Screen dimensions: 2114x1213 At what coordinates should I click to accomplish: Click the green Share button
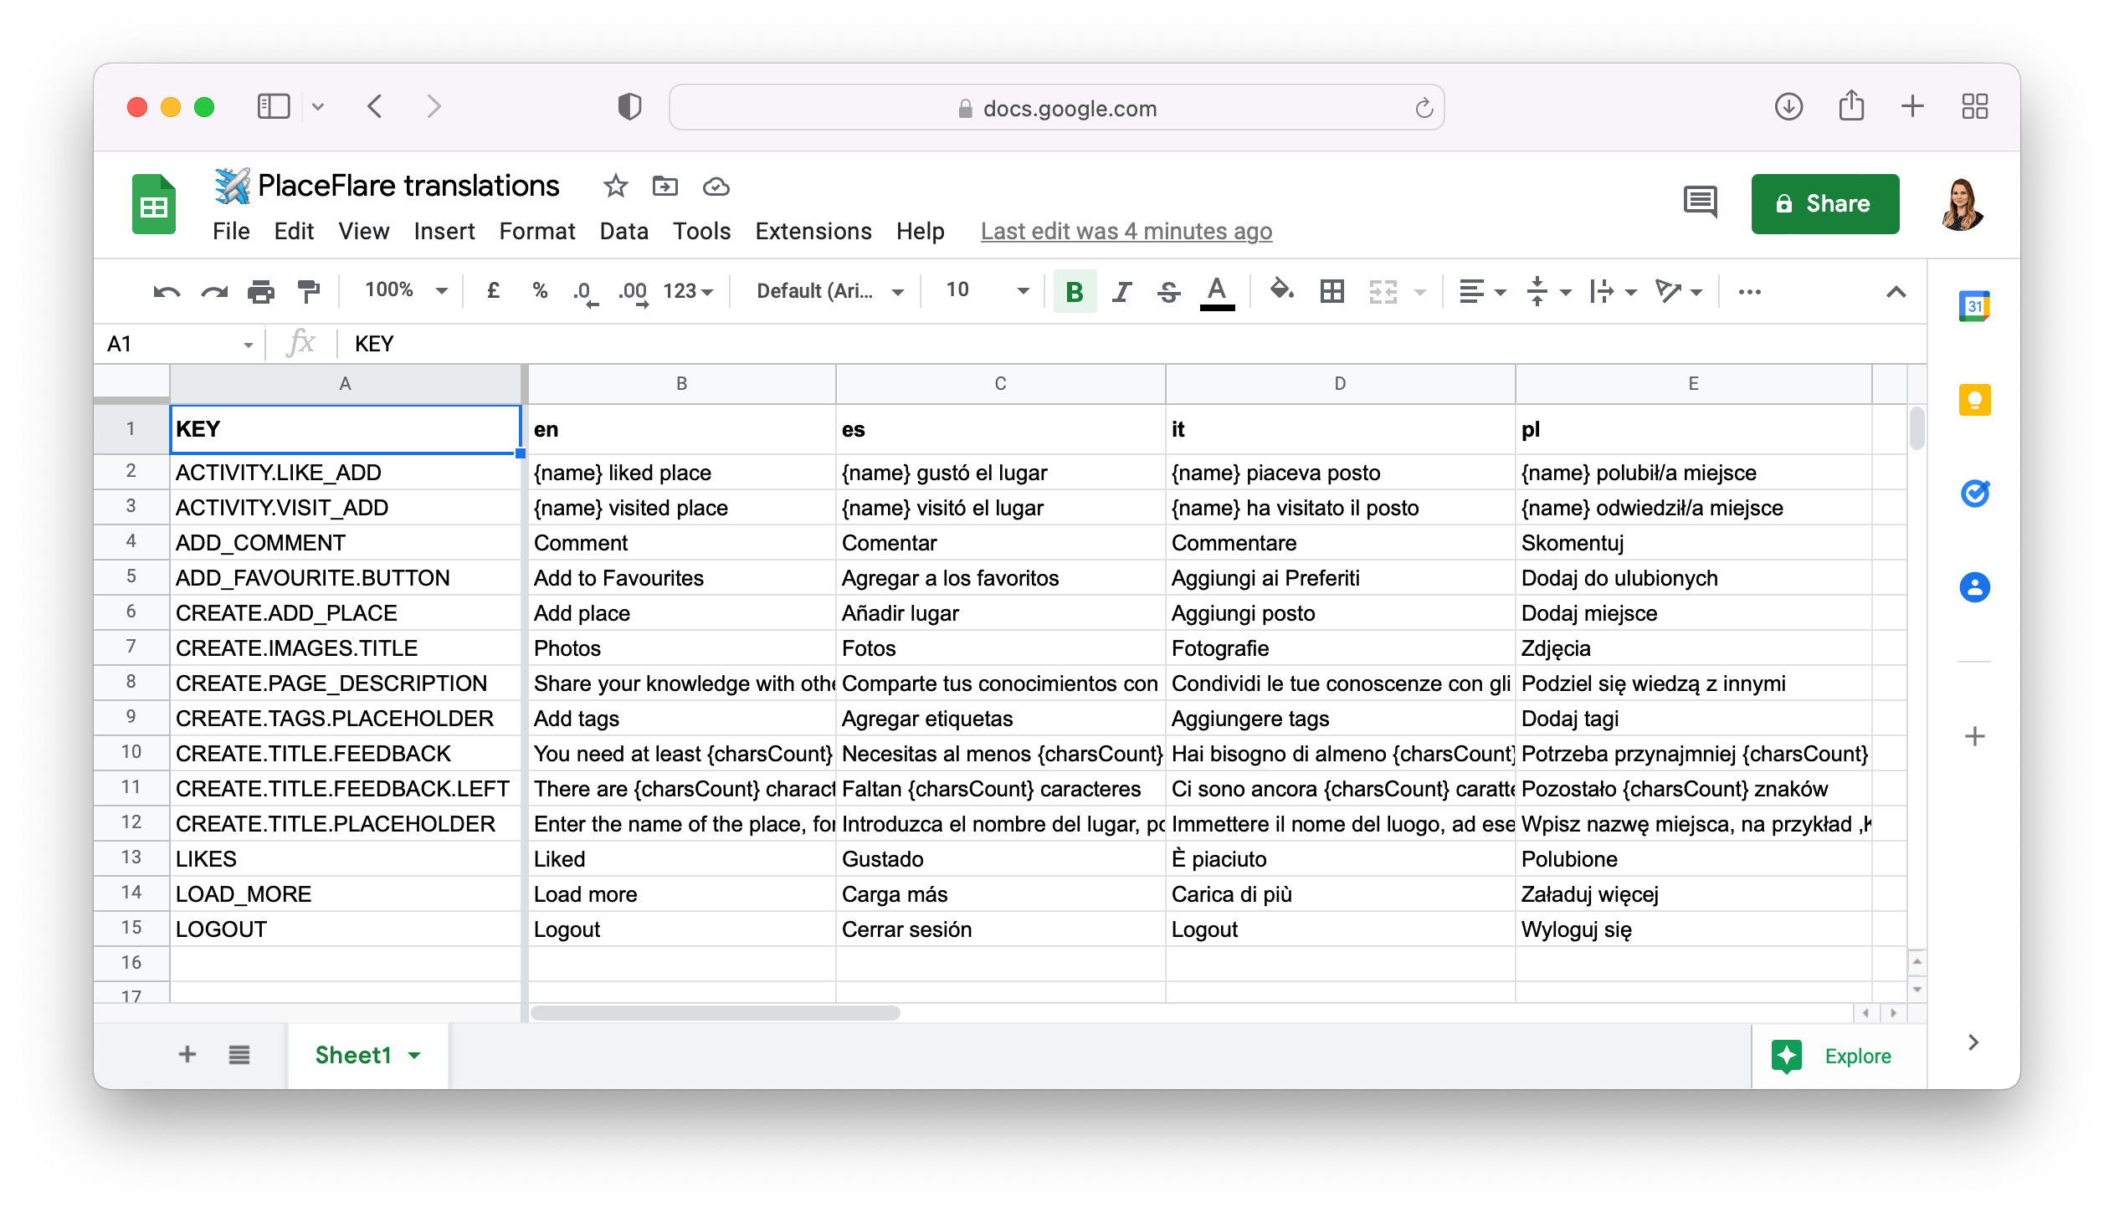click(x=1824, y=203)
